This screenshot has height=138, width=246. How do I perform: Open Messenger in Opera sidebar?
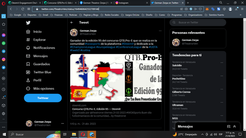coord(3,35)
